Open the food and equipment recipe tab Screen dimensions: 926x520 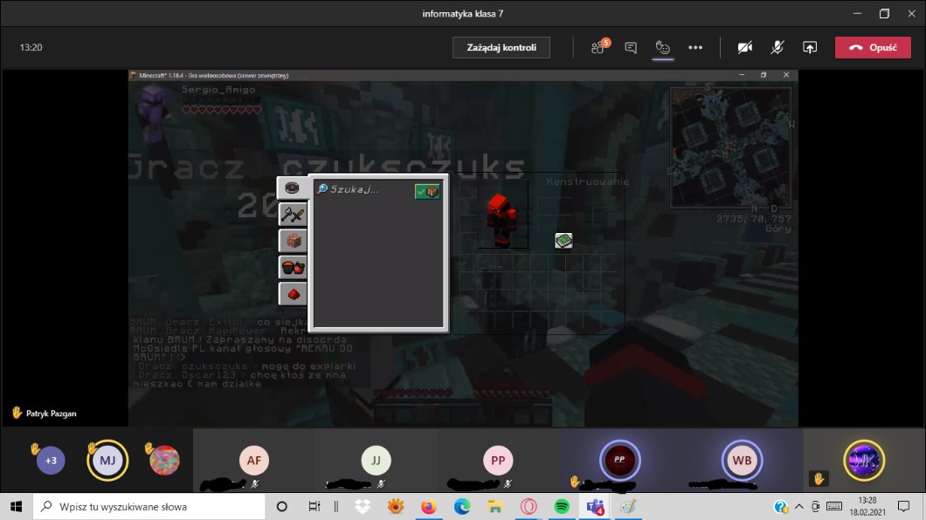[x=293, y=267]
